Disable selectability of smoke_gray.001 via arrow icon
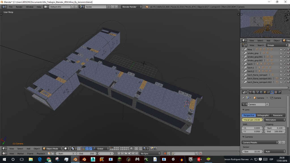Screen dimensions: 290x163 285,57
